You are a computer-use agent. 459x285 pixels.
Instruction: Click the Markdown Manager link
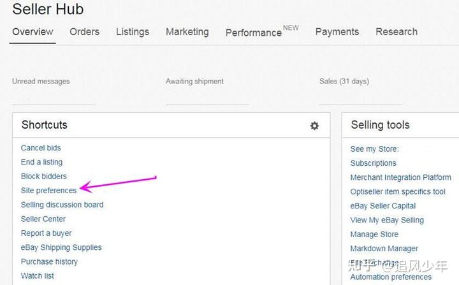384,249
